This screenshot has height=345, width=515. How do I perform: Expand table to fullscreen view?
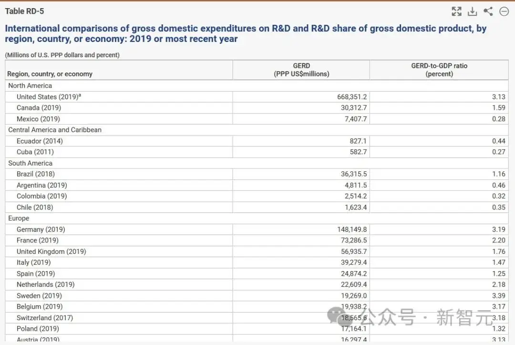point(456,11)
